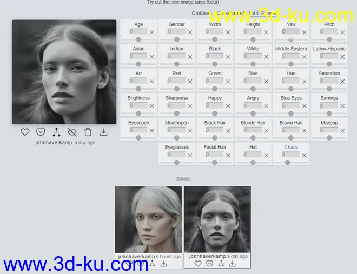Delete main portrait with trash icon
The height and width of the screenshot is (274, 357).
[x=88, y=132]
